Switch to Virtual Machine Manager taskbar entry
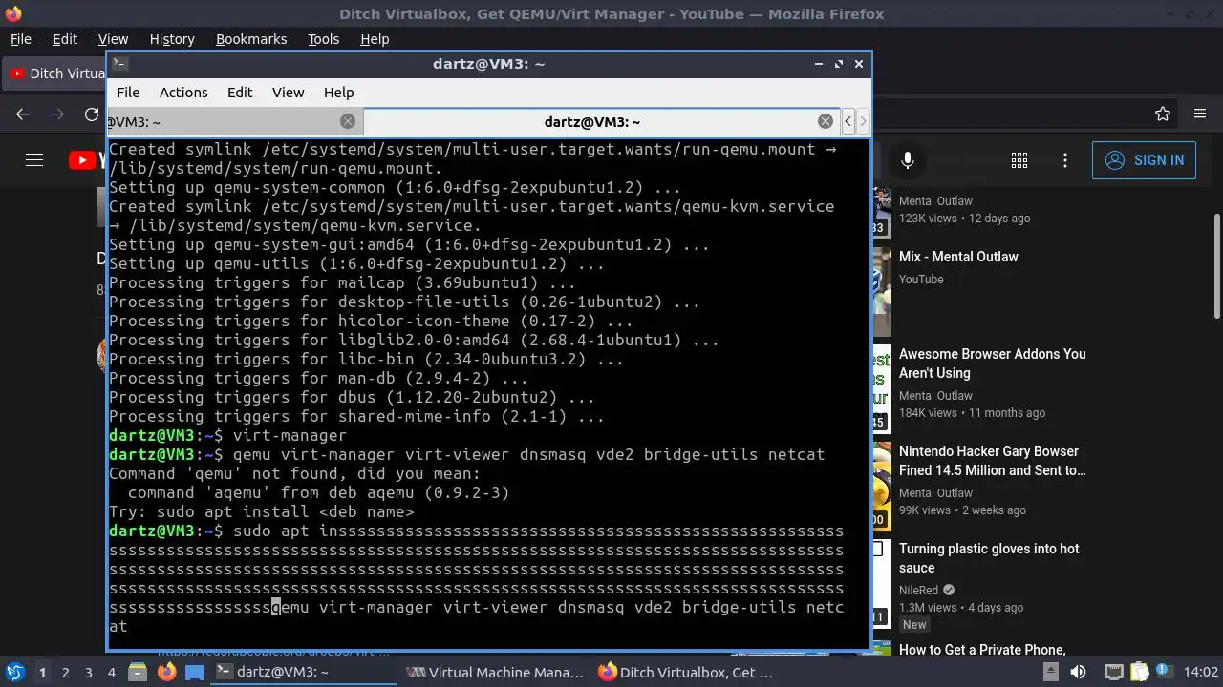The image size is (1223, 687). (x=495, y=673)
